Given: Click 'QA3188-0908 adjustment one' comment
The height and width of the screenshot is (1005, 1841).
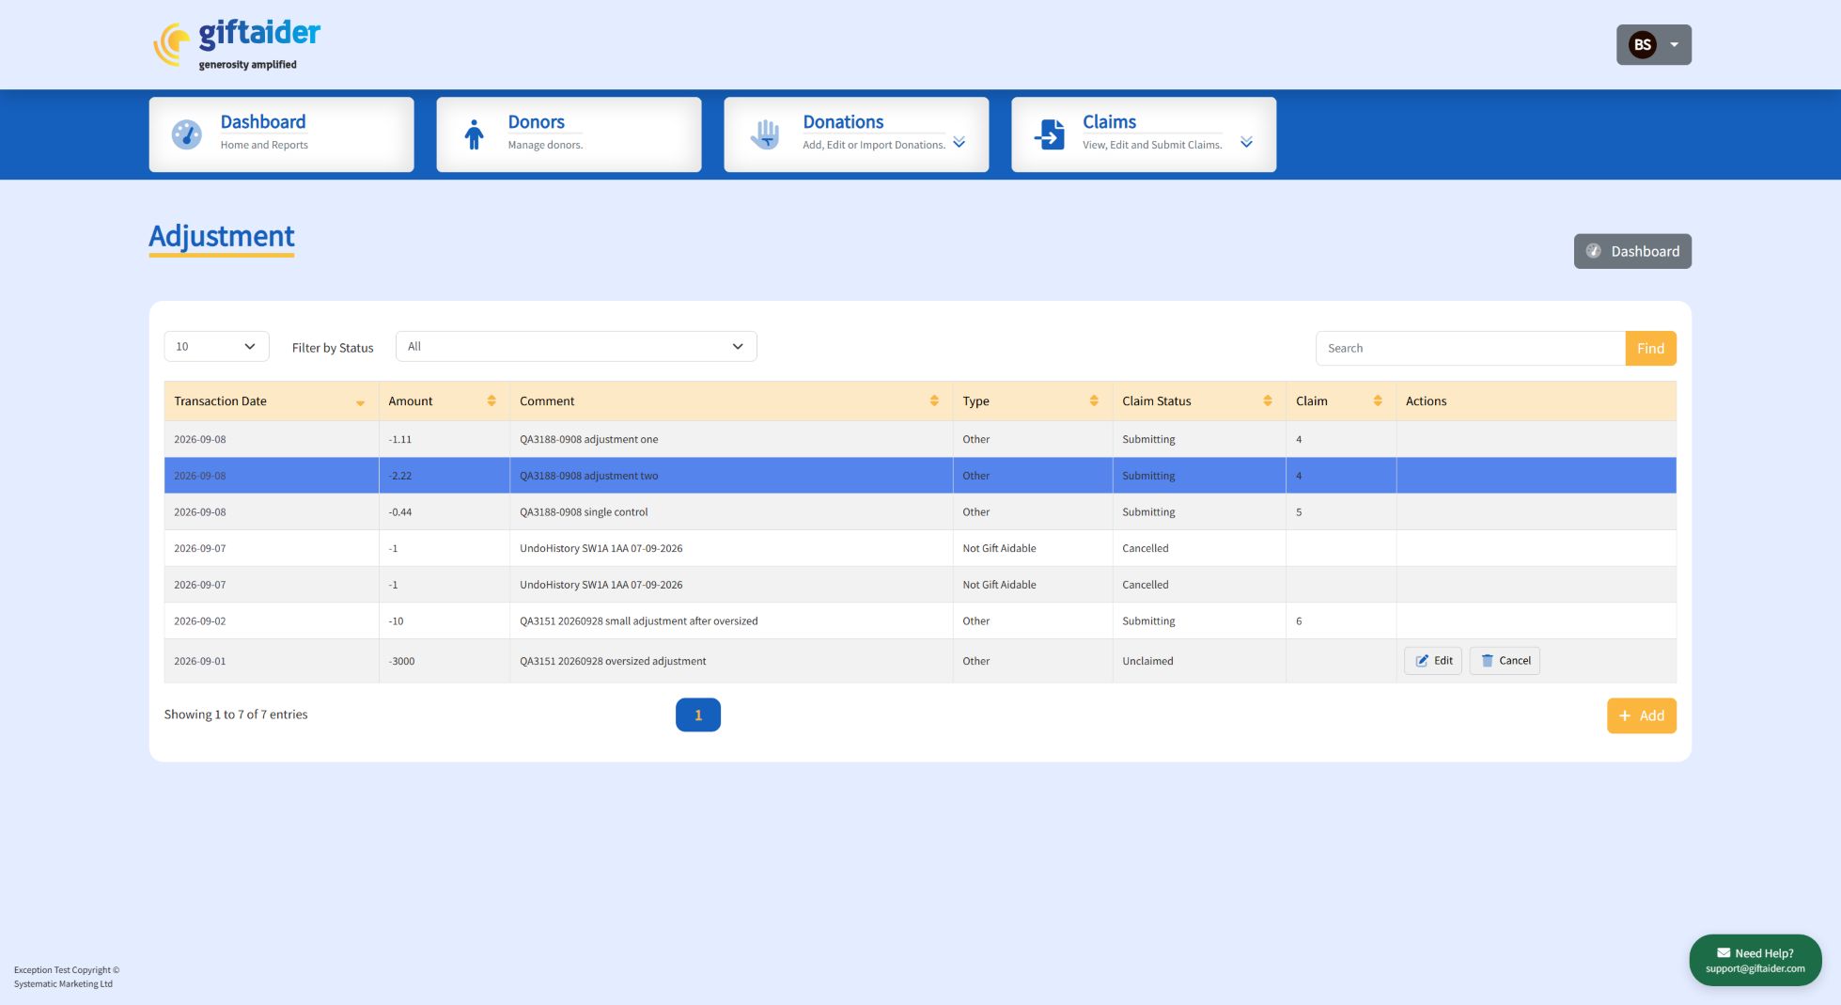Looking at the screenshot, I should 588,439.
